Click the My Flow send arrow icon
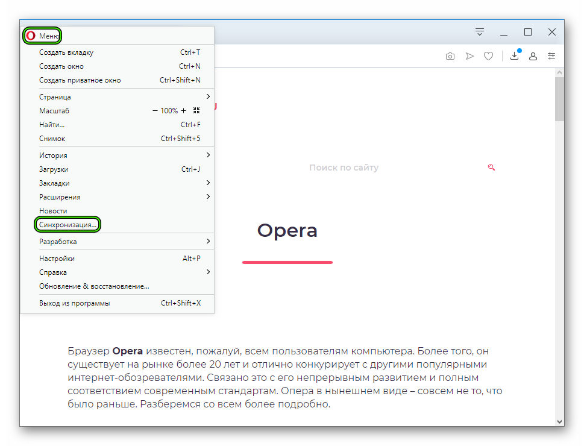Screen dimensions: 584x446 tap(469, 56)
